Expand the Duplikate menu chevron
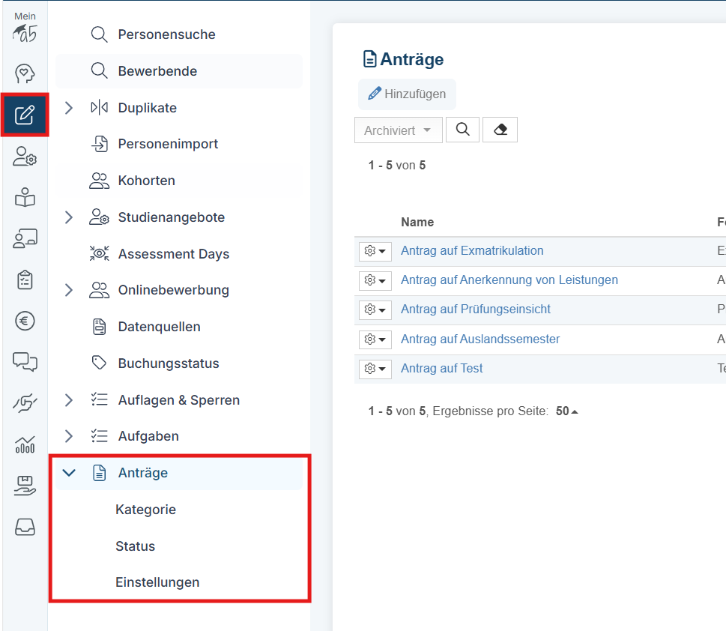The image size is (726, 631). coord(69,108)
